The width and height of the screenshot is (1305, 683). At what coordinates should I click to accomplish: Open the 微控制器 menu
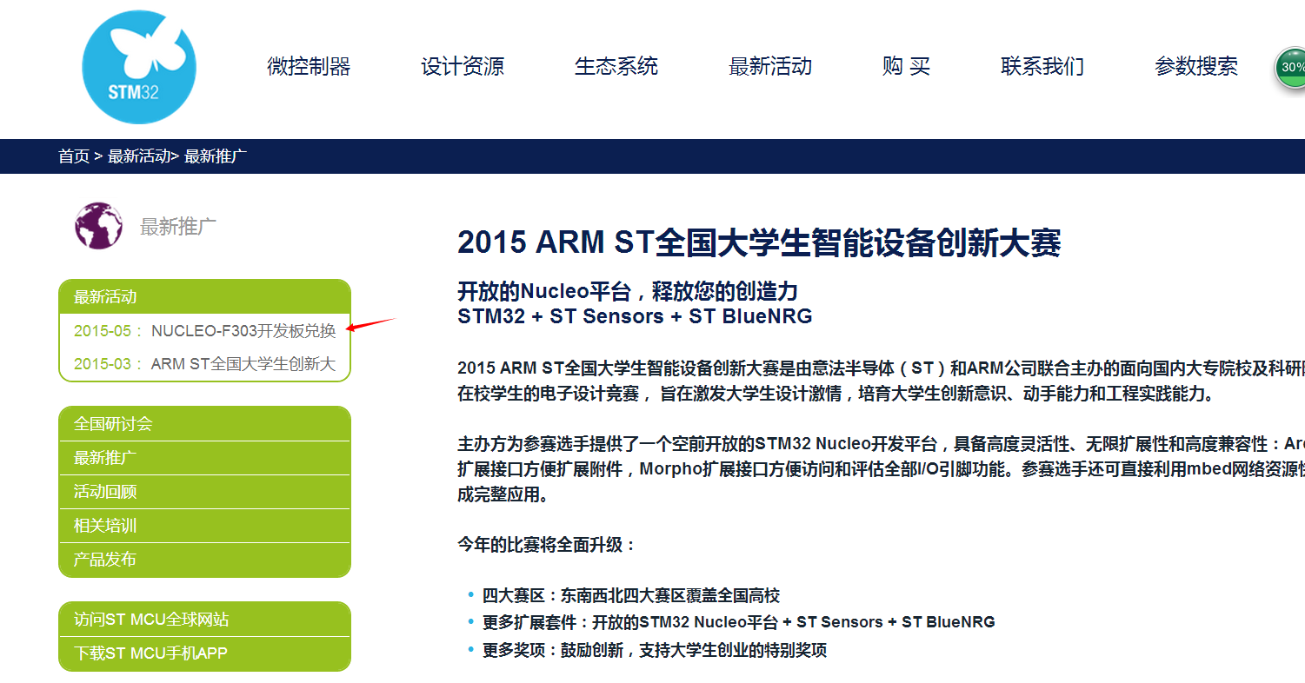(309, 66)
